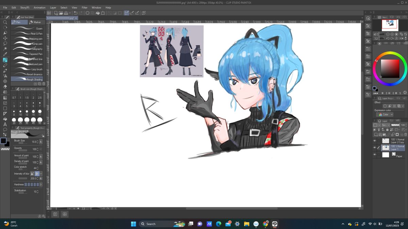Expand Hardness options arrow

click(41, 185)
